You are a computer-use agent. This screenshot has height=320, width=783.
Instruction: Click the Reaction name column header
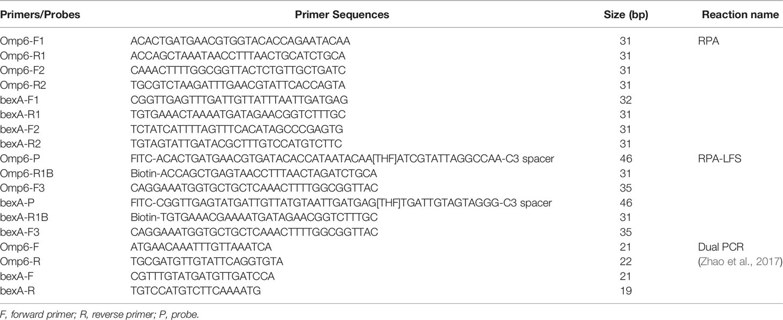(x=740, y=15)
